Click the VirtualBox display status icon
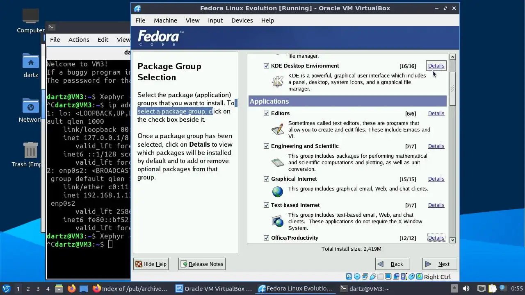Image resolution: width=525 pixels, height=295 pixels. click(x=388, y=277)
